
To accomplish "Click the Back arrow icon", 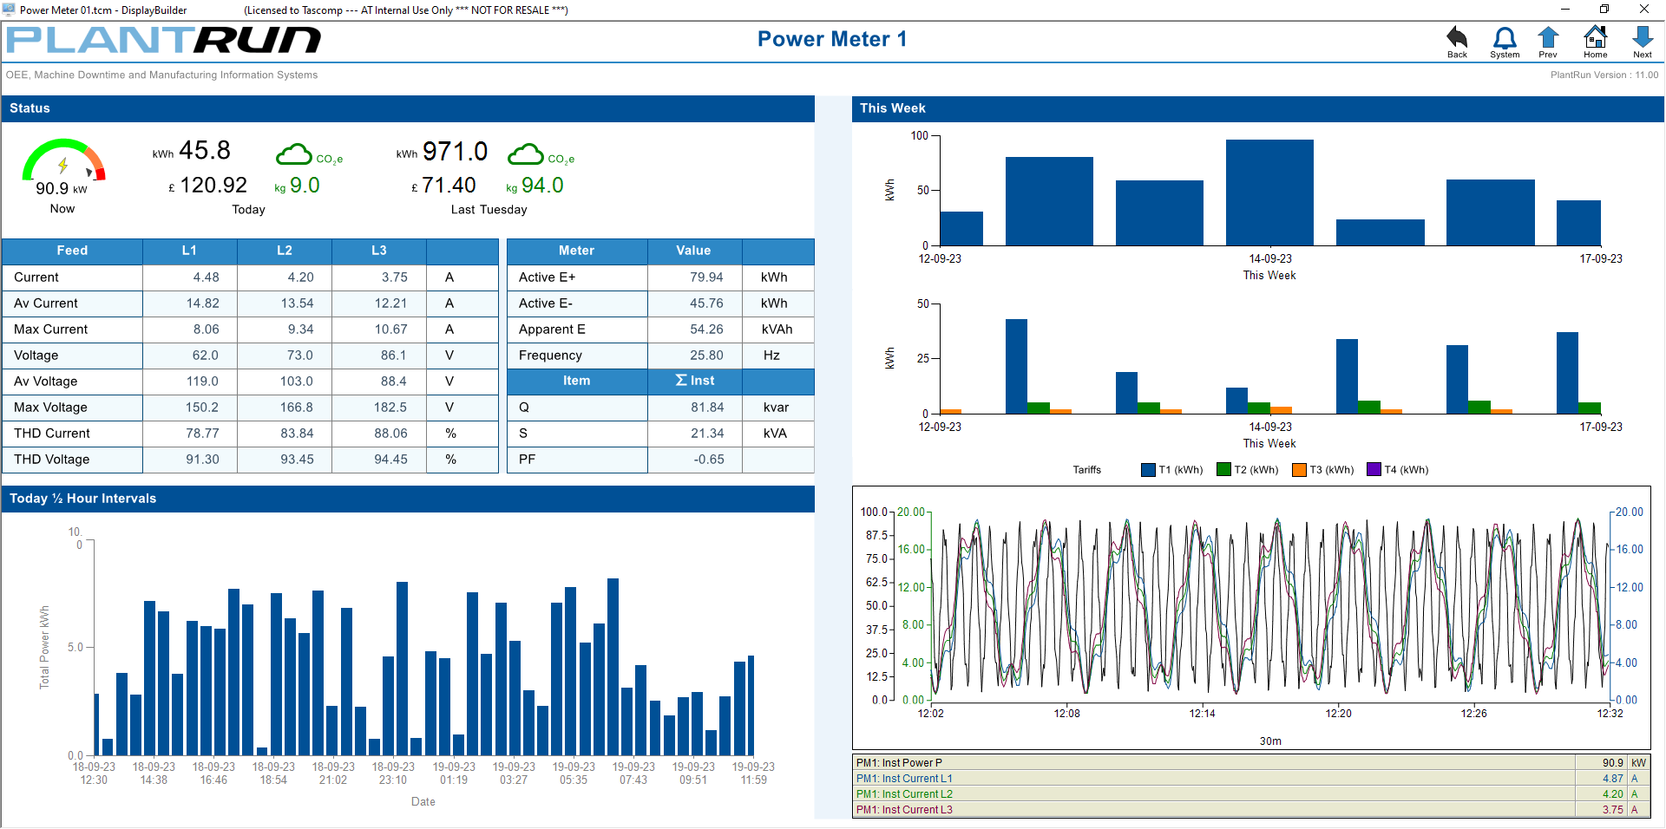I will [1457, 38].
